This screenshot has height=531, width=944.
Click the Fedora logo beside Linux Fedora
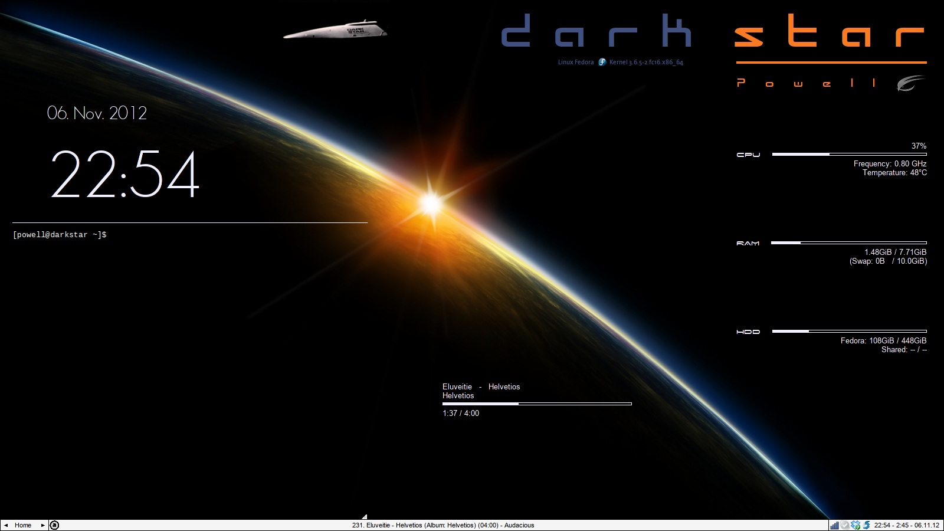[x=602, y=62]
